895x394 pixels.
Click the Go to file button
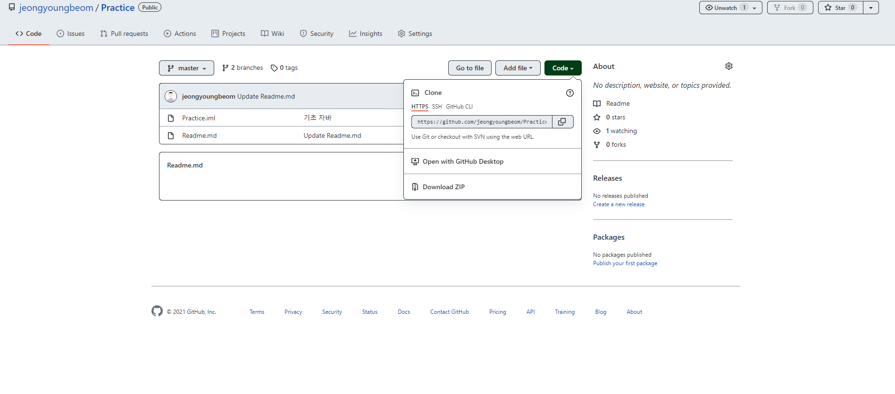pos(470,68)
